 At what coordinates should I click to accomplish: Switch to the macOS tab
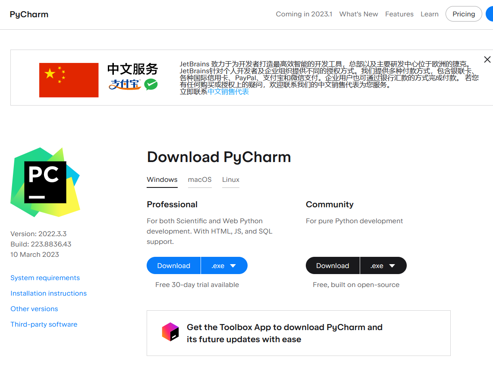200,180
